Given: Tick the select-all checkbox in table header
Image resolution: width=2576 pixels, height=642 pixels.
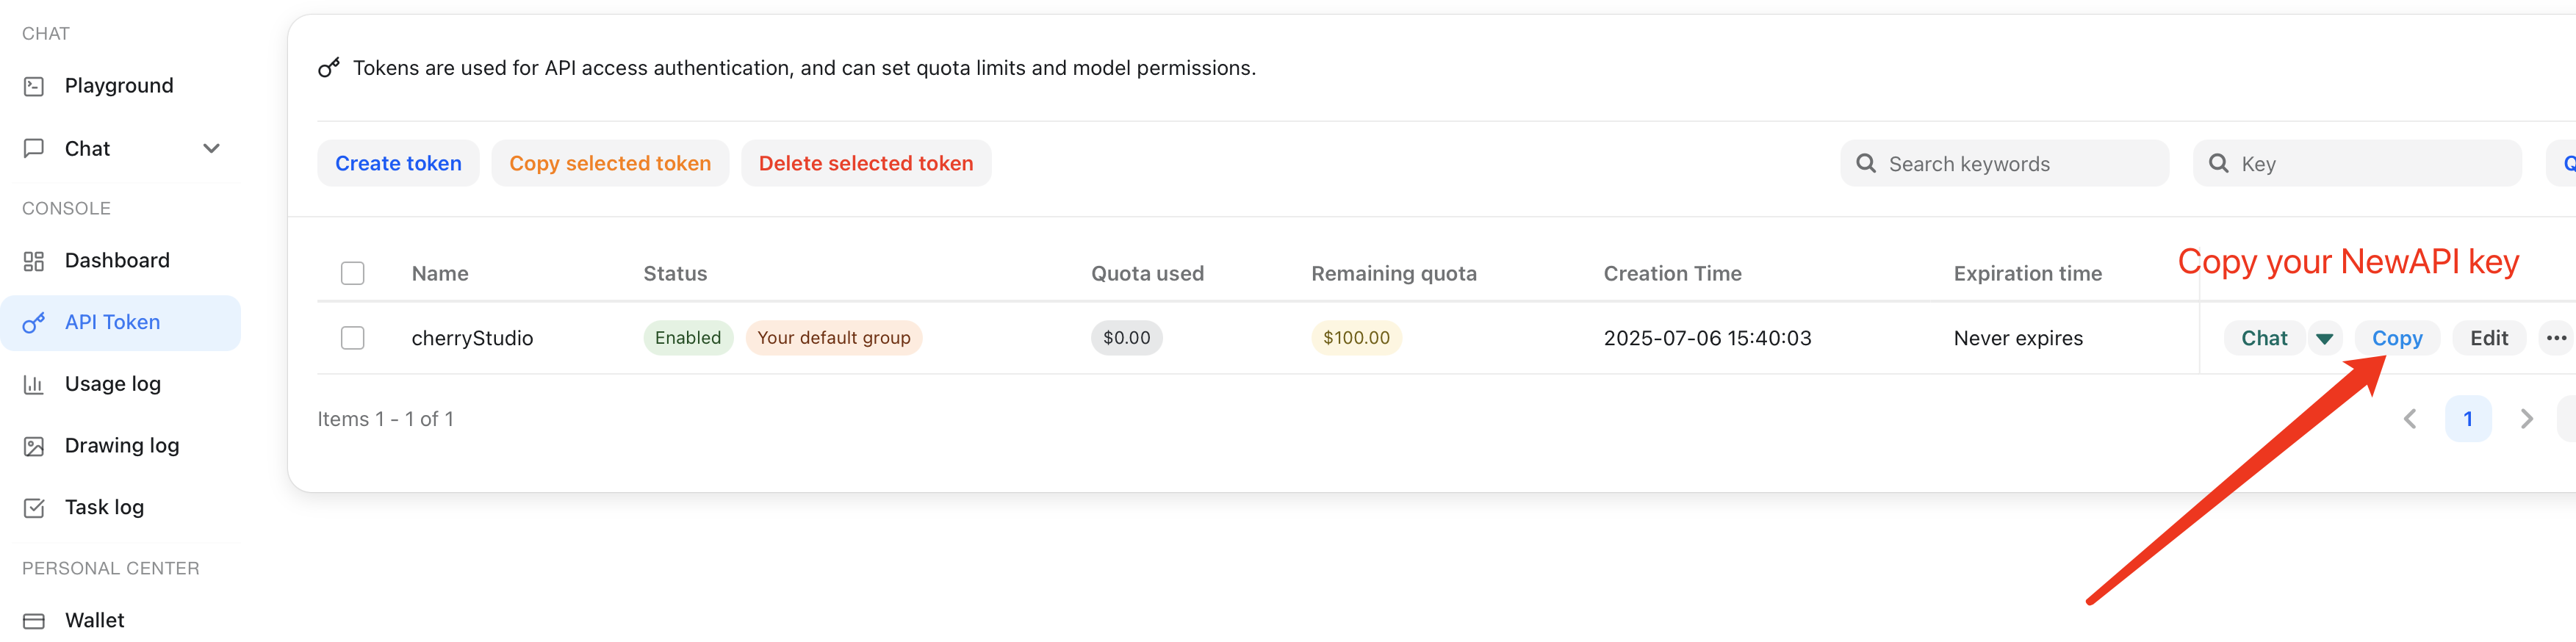Looking at the screenshot, I should 352,274.
